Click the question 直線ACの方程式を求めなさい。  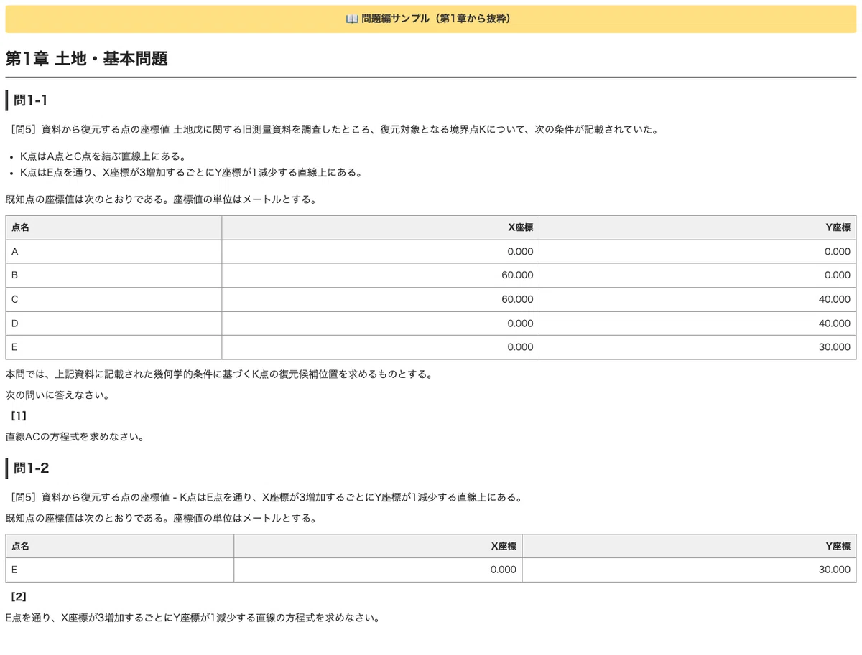click(x=75, y=436)
